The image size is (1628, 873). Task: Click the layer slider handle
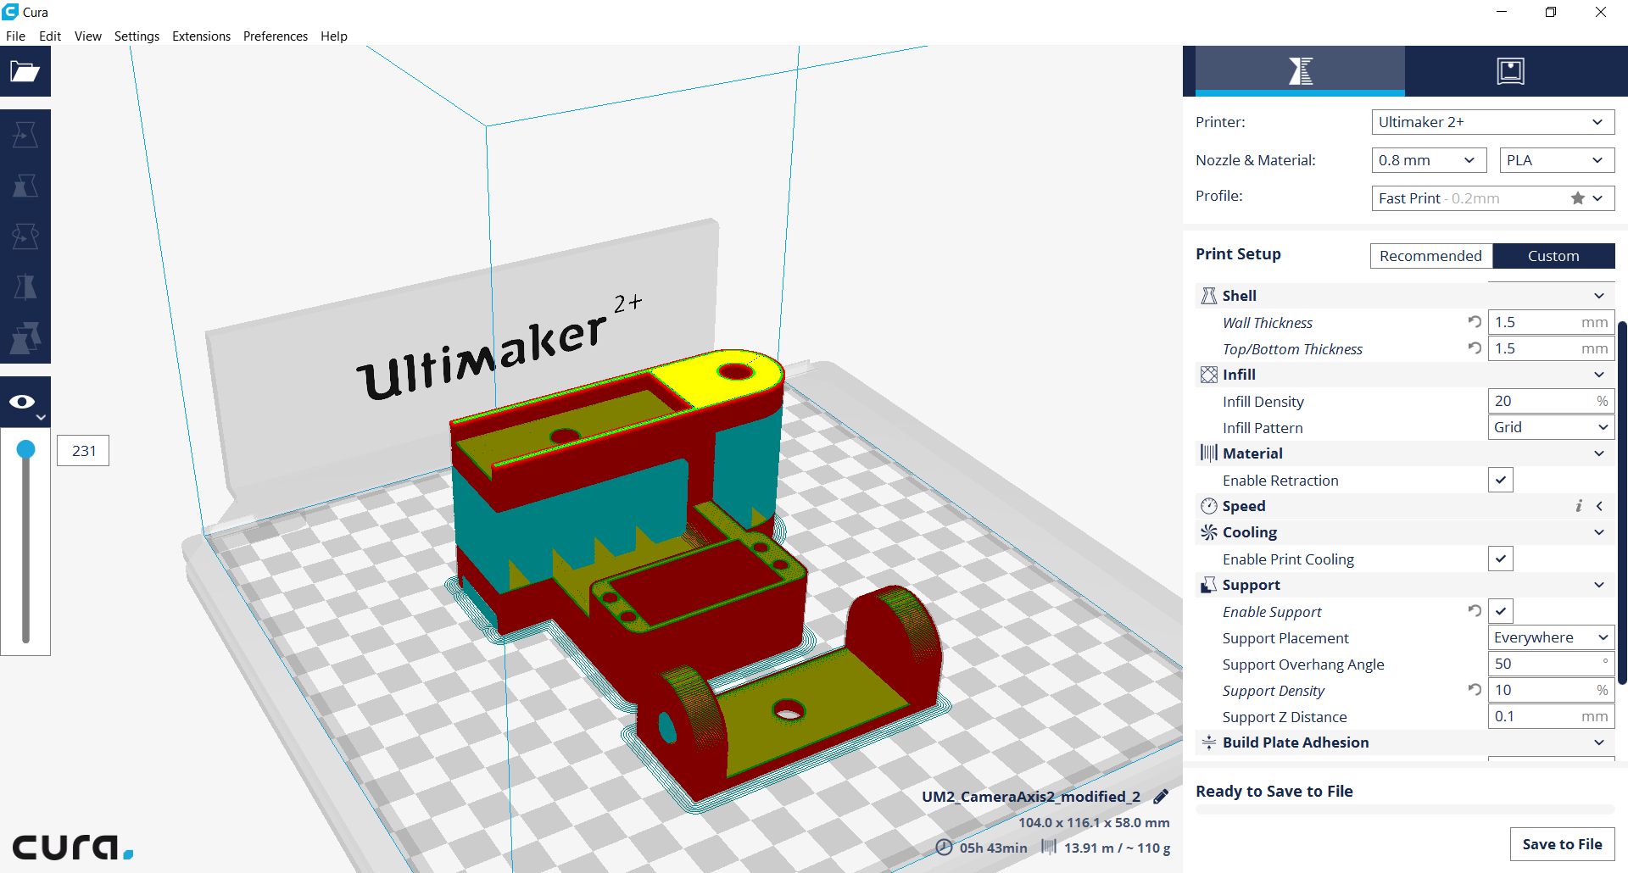[26, 449]
